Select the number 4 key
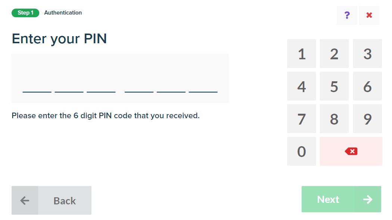Screen dimensions: 392x220 [x=301, y=87]
